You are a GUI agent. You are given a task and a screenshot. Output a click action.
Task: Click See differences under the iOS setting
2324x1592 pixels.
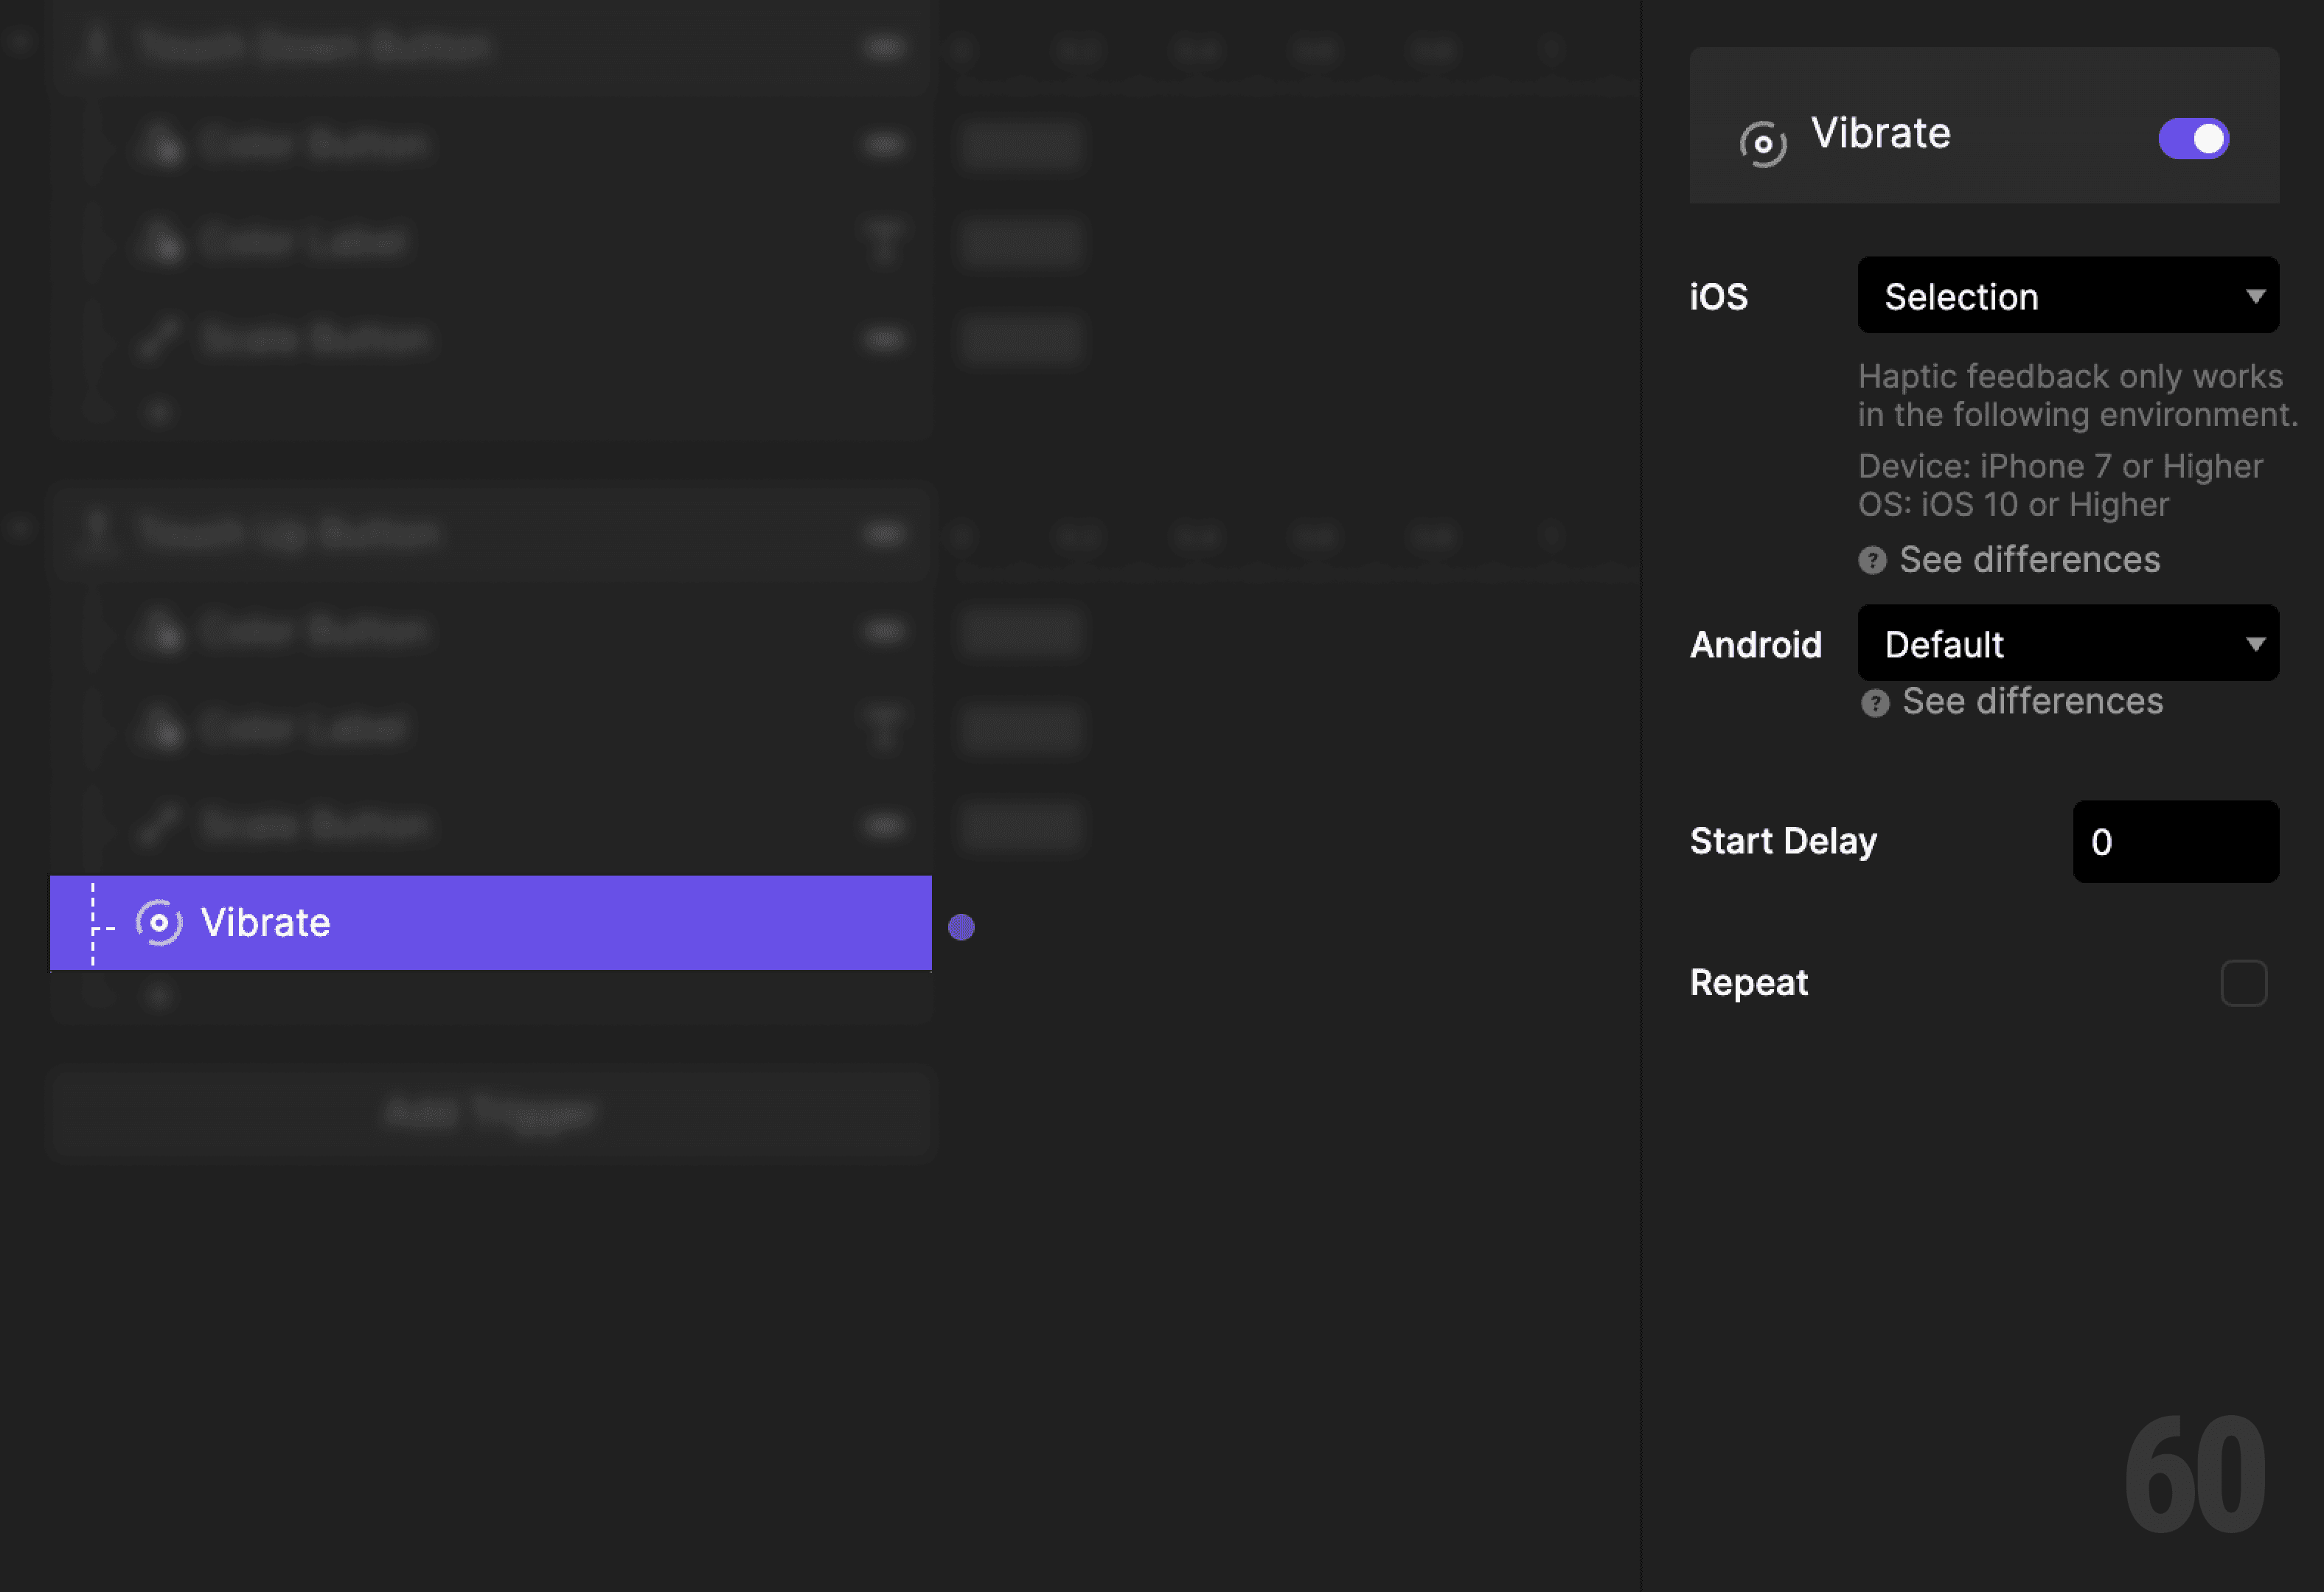pos(2030,561)
